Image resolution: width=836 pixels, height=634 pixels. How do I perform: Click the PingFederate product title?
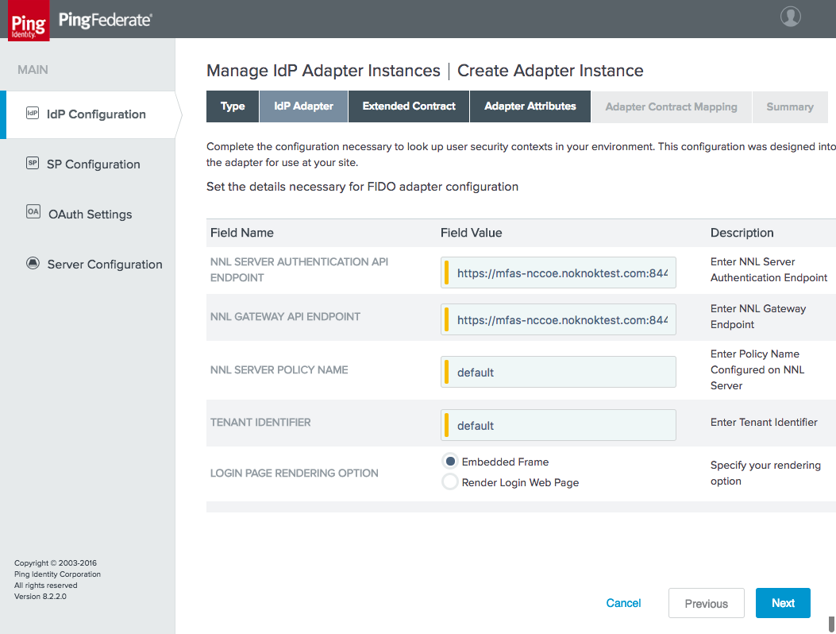(x=105, y=21)
